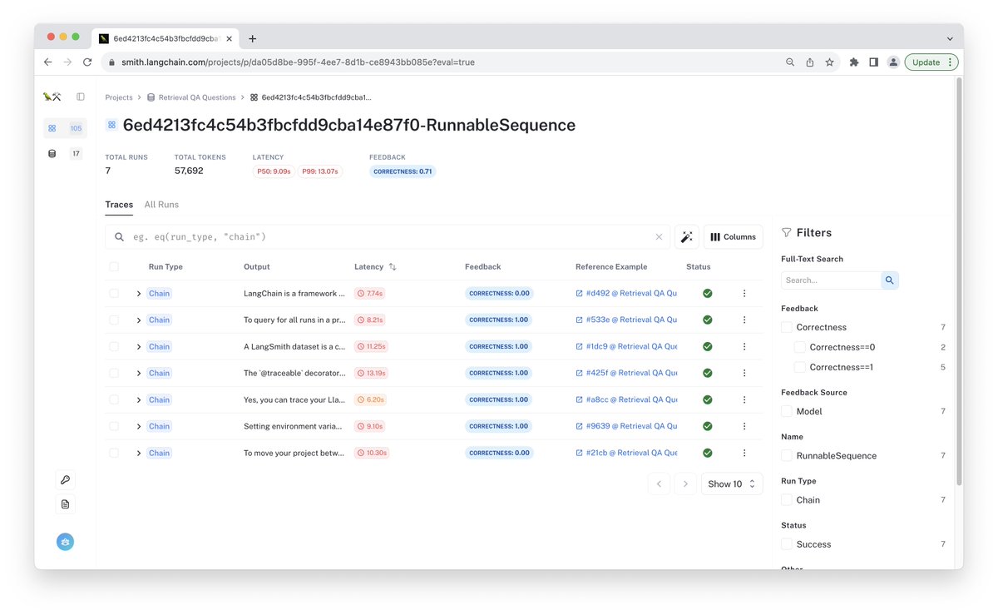Check the Success status filter
Viewport: 998px width, 615px height.
click(x=787, y=544)
